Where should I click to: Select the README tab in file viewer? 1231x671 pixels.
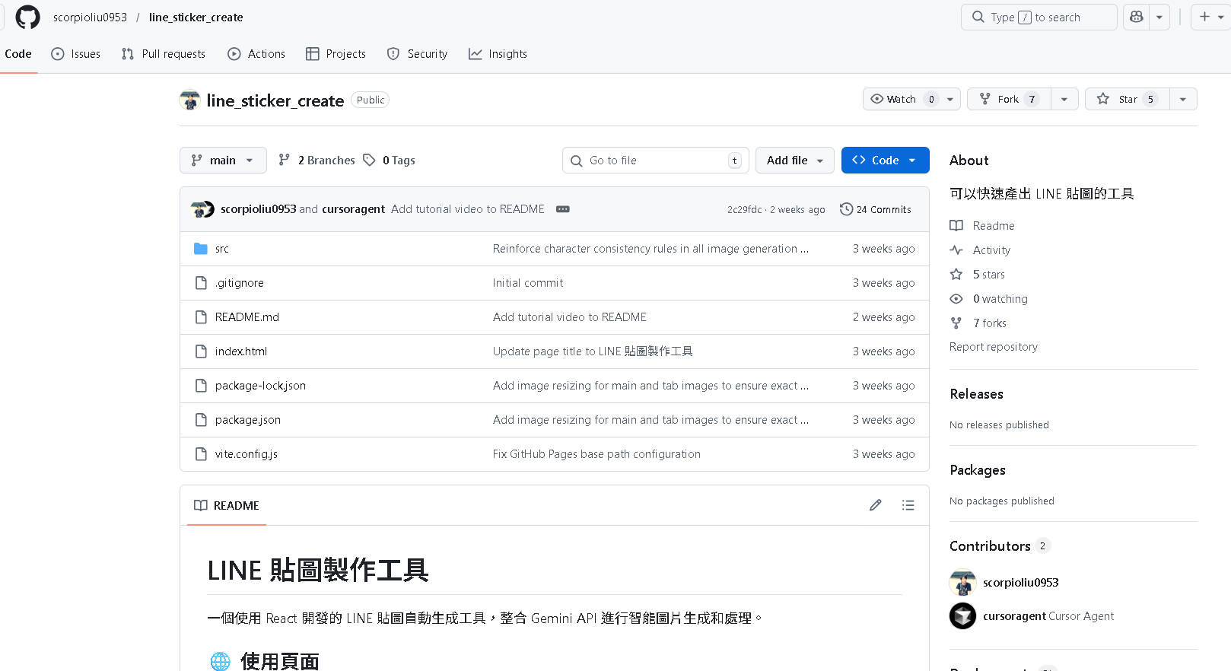tap(227, 506)
